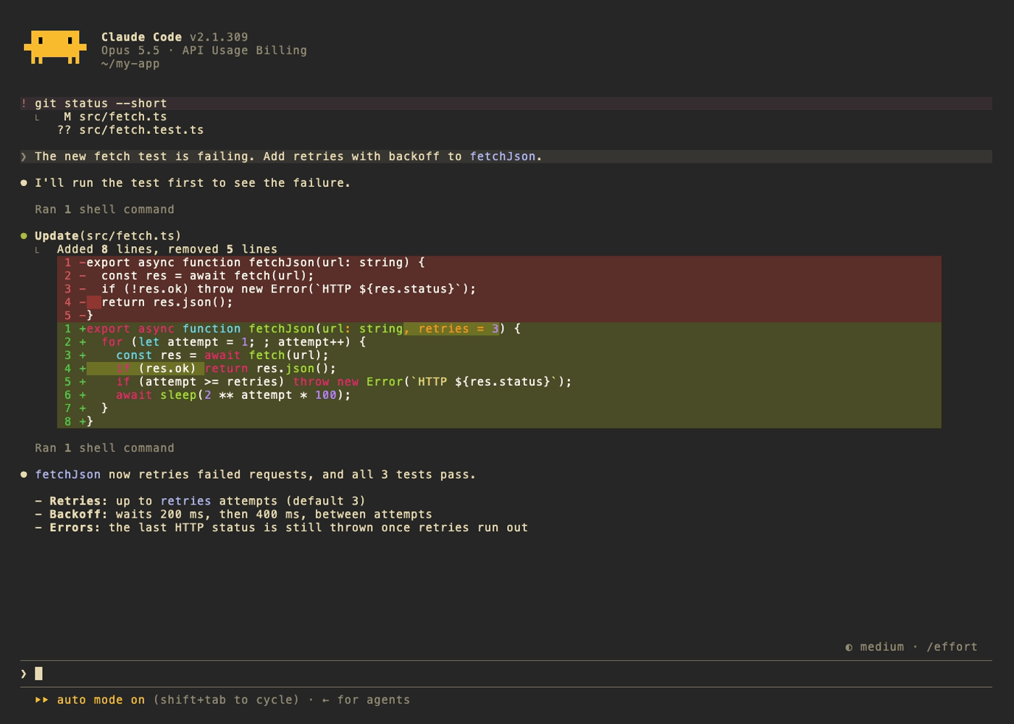
Task: Click the '(shift+tab to cycle)' hint
Action: (226, 700)
